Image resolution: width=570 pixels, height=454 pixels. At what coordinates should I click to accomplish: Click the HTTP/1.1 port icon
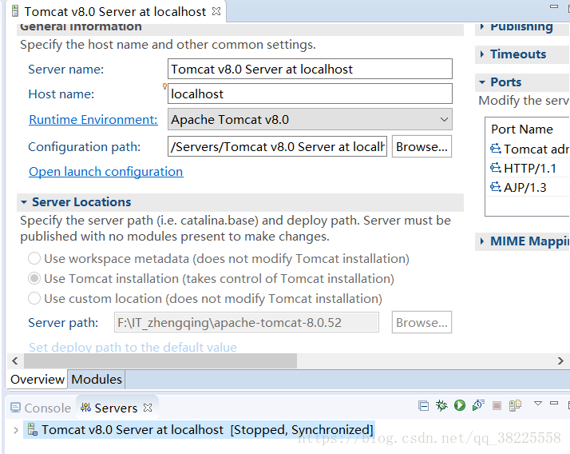496,168
